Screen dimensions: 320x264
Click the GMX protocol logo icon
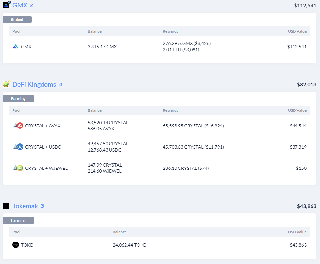(x=6, y=5)
